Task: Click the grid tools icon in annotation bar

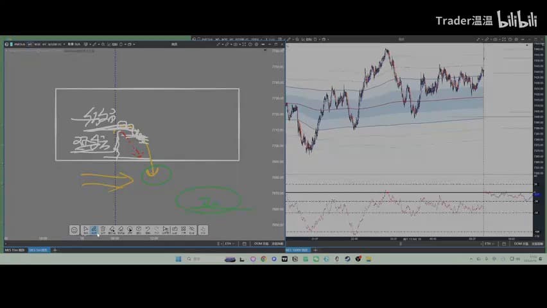Action: [x=184, y=230]
